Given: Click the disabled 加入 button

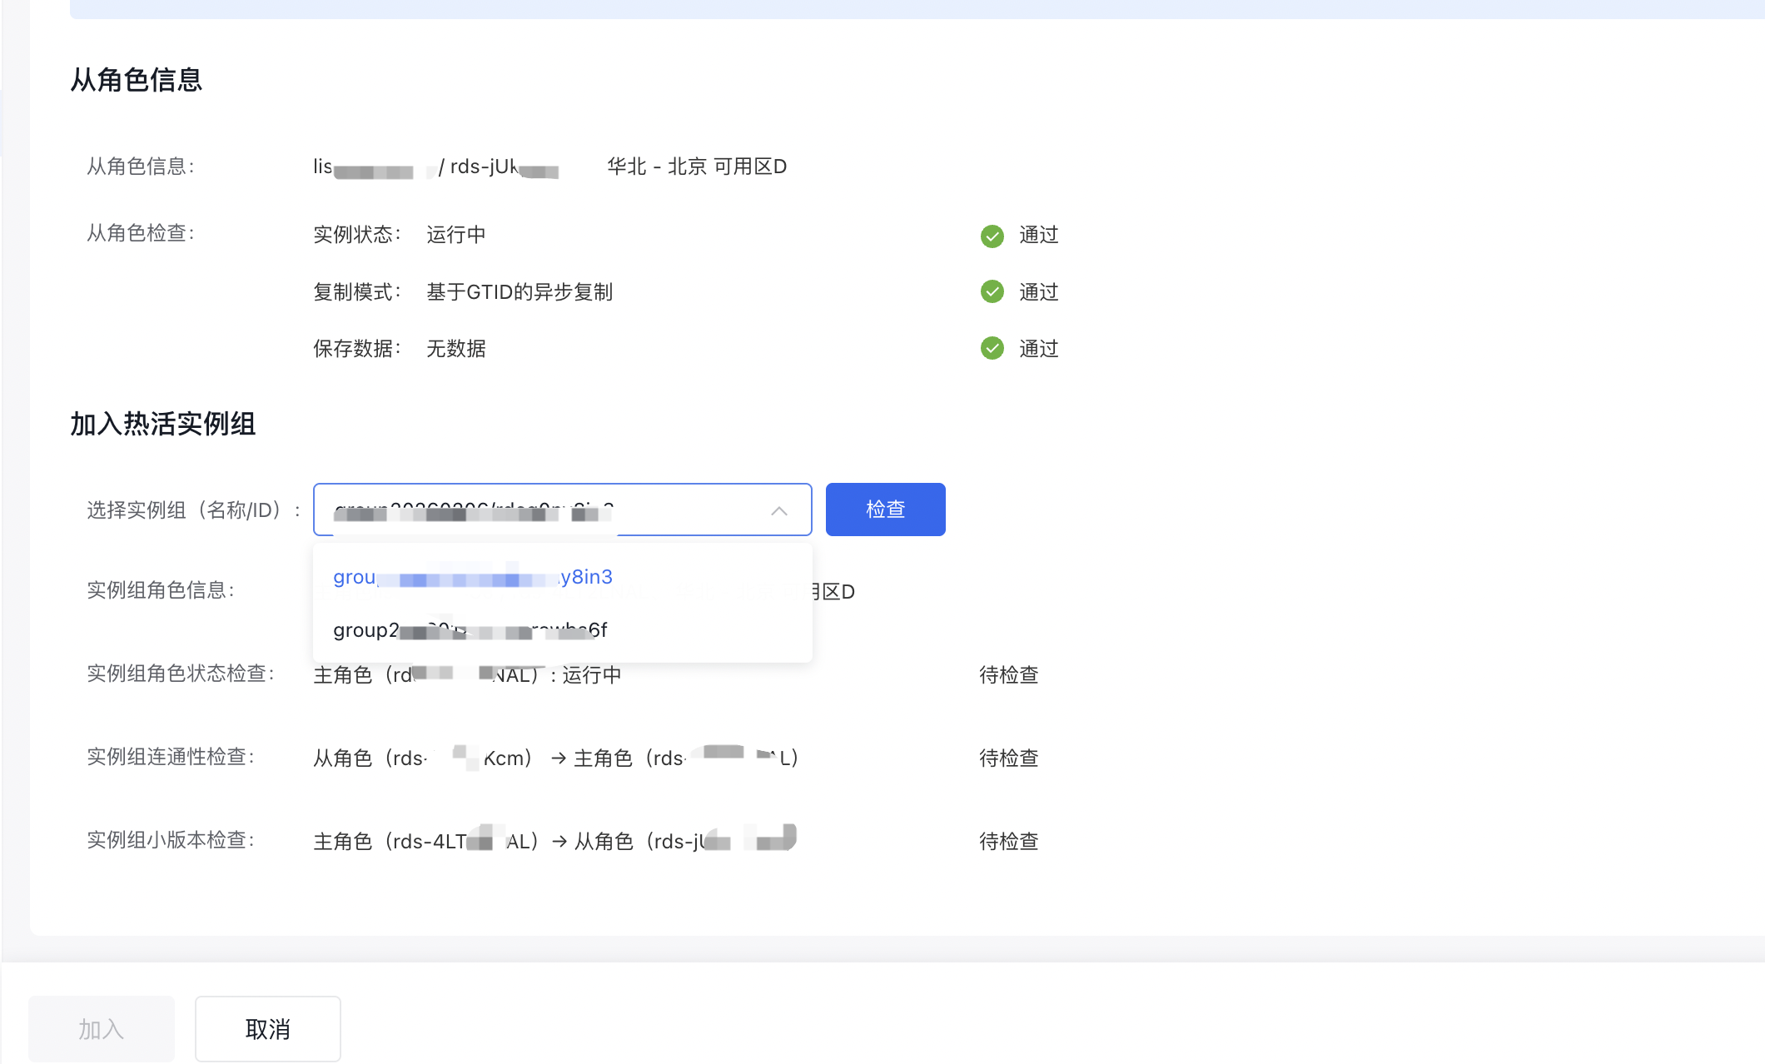Looking at the screenshot, I should tap(102, 1029).
